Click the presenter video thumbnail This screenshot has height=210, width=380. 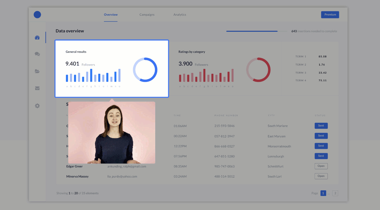112,132
